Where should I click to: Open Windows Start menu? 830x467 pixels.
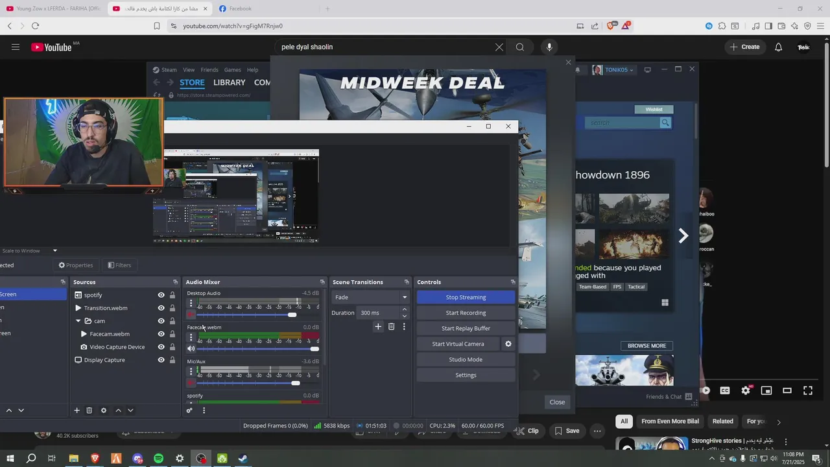pos(10,459)
